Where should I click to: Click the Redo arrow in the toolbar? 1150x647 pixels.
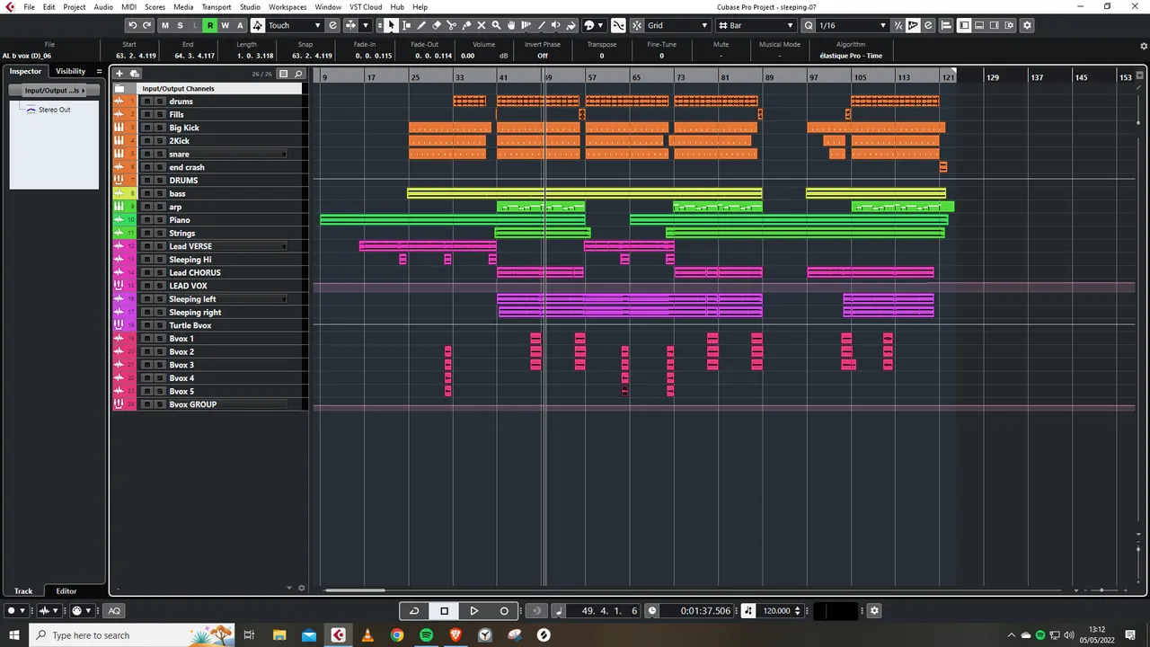click(x=146, y=25)
